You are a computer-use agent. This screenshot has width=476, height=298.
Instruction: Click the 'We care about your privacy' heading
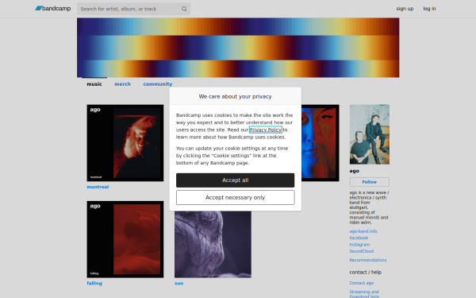(235, 96)
